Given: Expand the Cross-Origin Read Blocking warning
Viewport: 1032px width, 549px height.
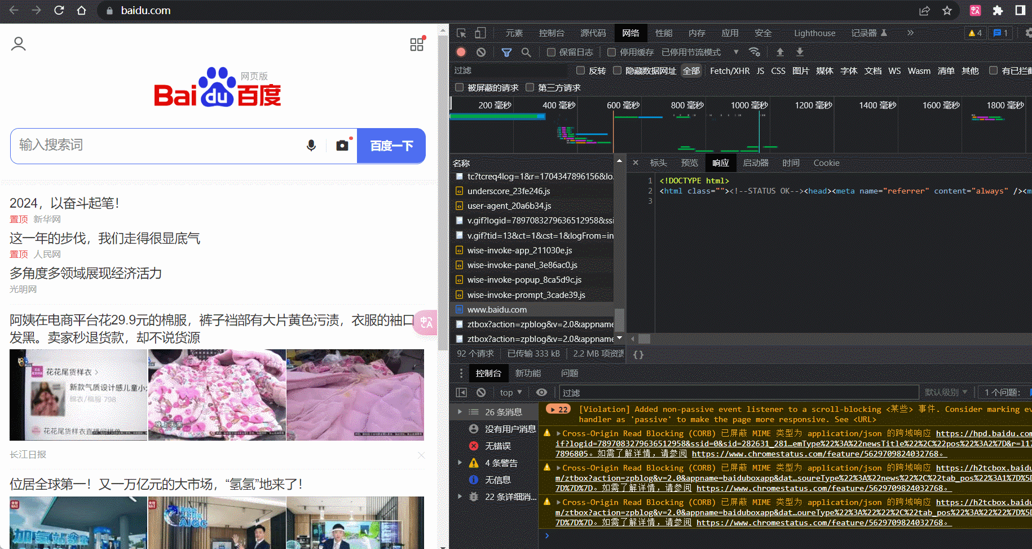Looking at the screenshot, I should (558, 433).
